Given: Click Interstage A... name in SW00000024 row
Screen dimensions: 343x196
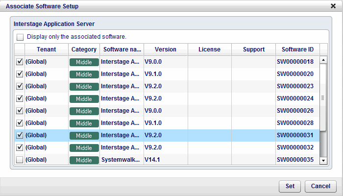Looking at the screenshot, I should point(120,98).
